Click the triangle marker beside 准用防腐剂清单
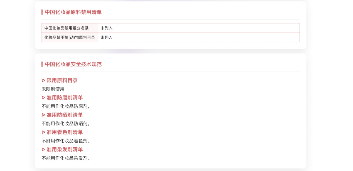This screenshot has width=353, height=171. click(x=43, y=98)
